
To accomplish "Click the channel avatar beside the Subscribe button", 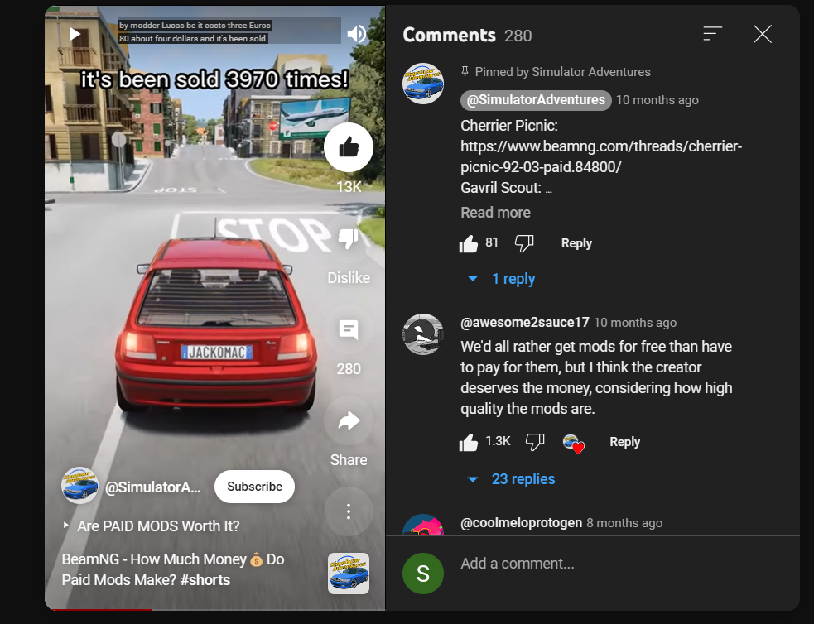I will [79, 486].
